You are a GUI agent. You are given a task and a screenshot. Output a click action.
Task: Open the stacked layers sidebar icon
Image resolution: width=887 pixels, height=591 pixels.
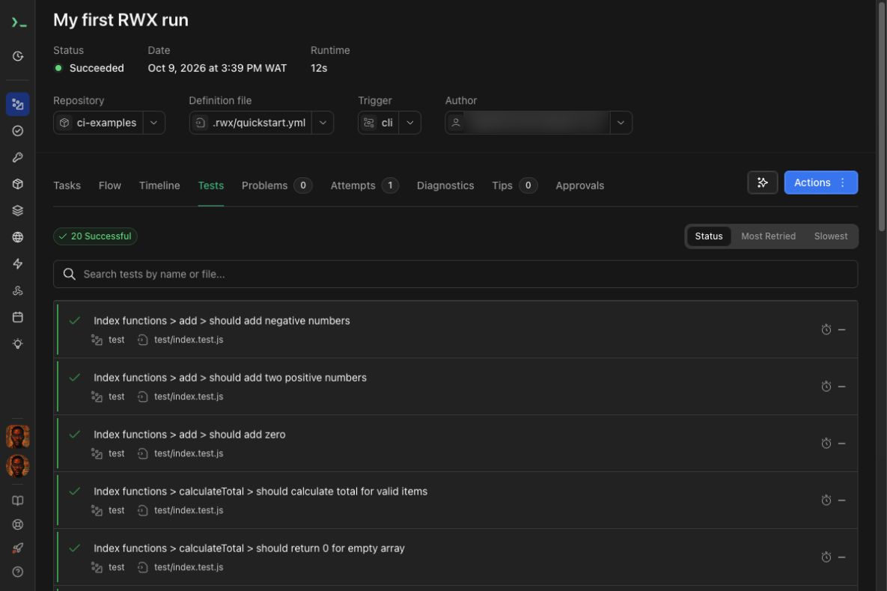[x=18, y=210]
